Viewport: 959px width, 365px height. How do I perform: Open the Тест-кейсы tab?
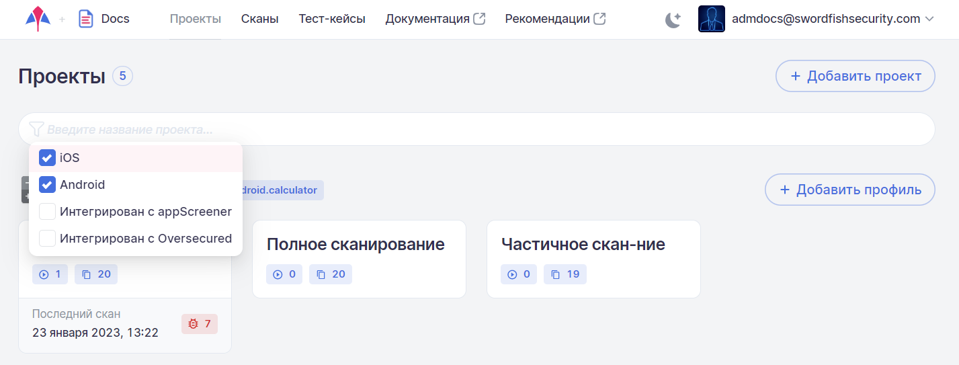coord(332,19)
